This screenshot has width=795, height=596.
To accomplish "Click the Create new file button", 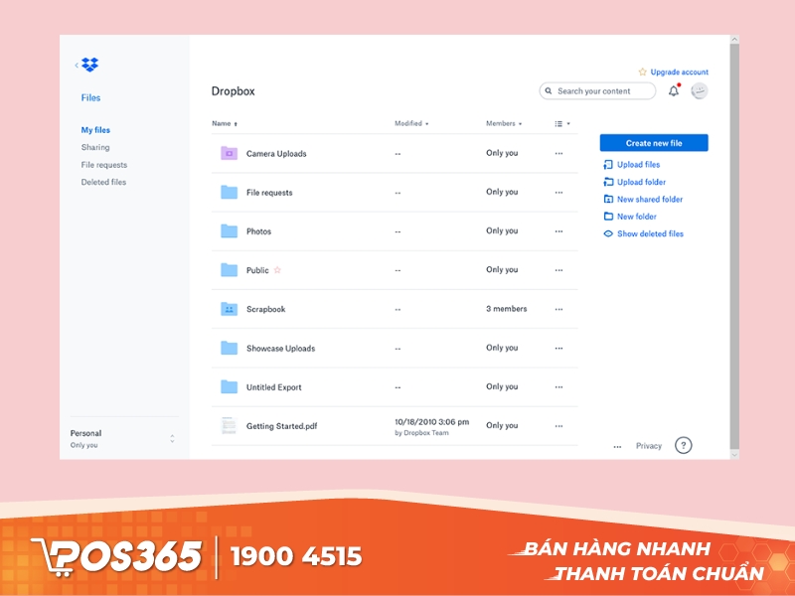I will 653,142.
